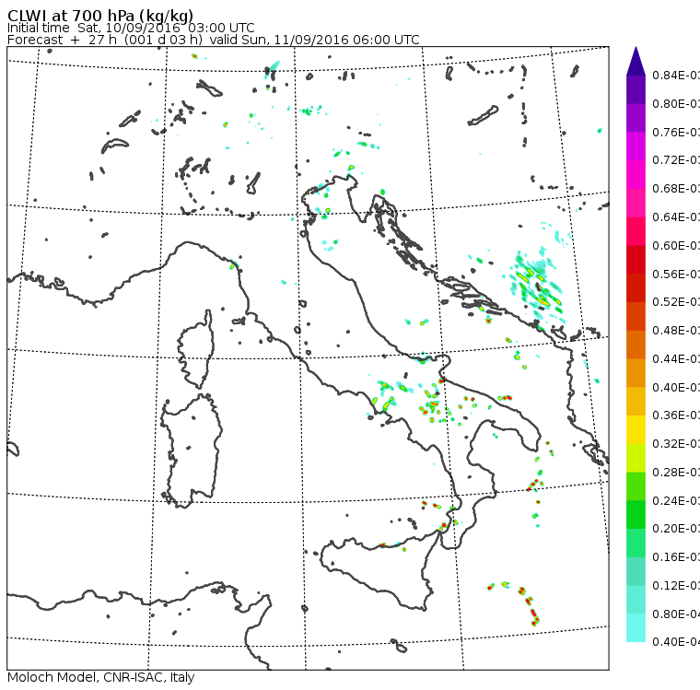Click the 0.12E-03 colorbar label

pyautogui.click(x=676, y=586)
